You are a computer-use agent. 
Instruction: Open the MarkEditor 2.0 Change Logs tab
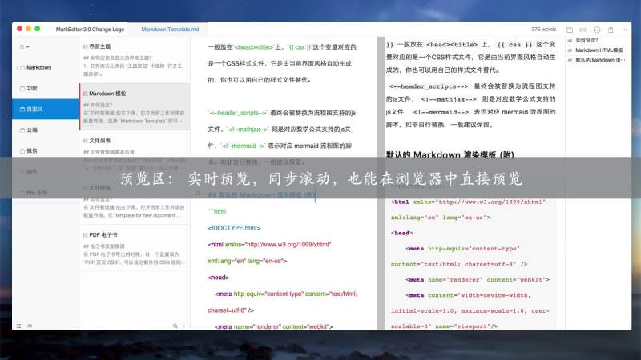coord(90,30)
